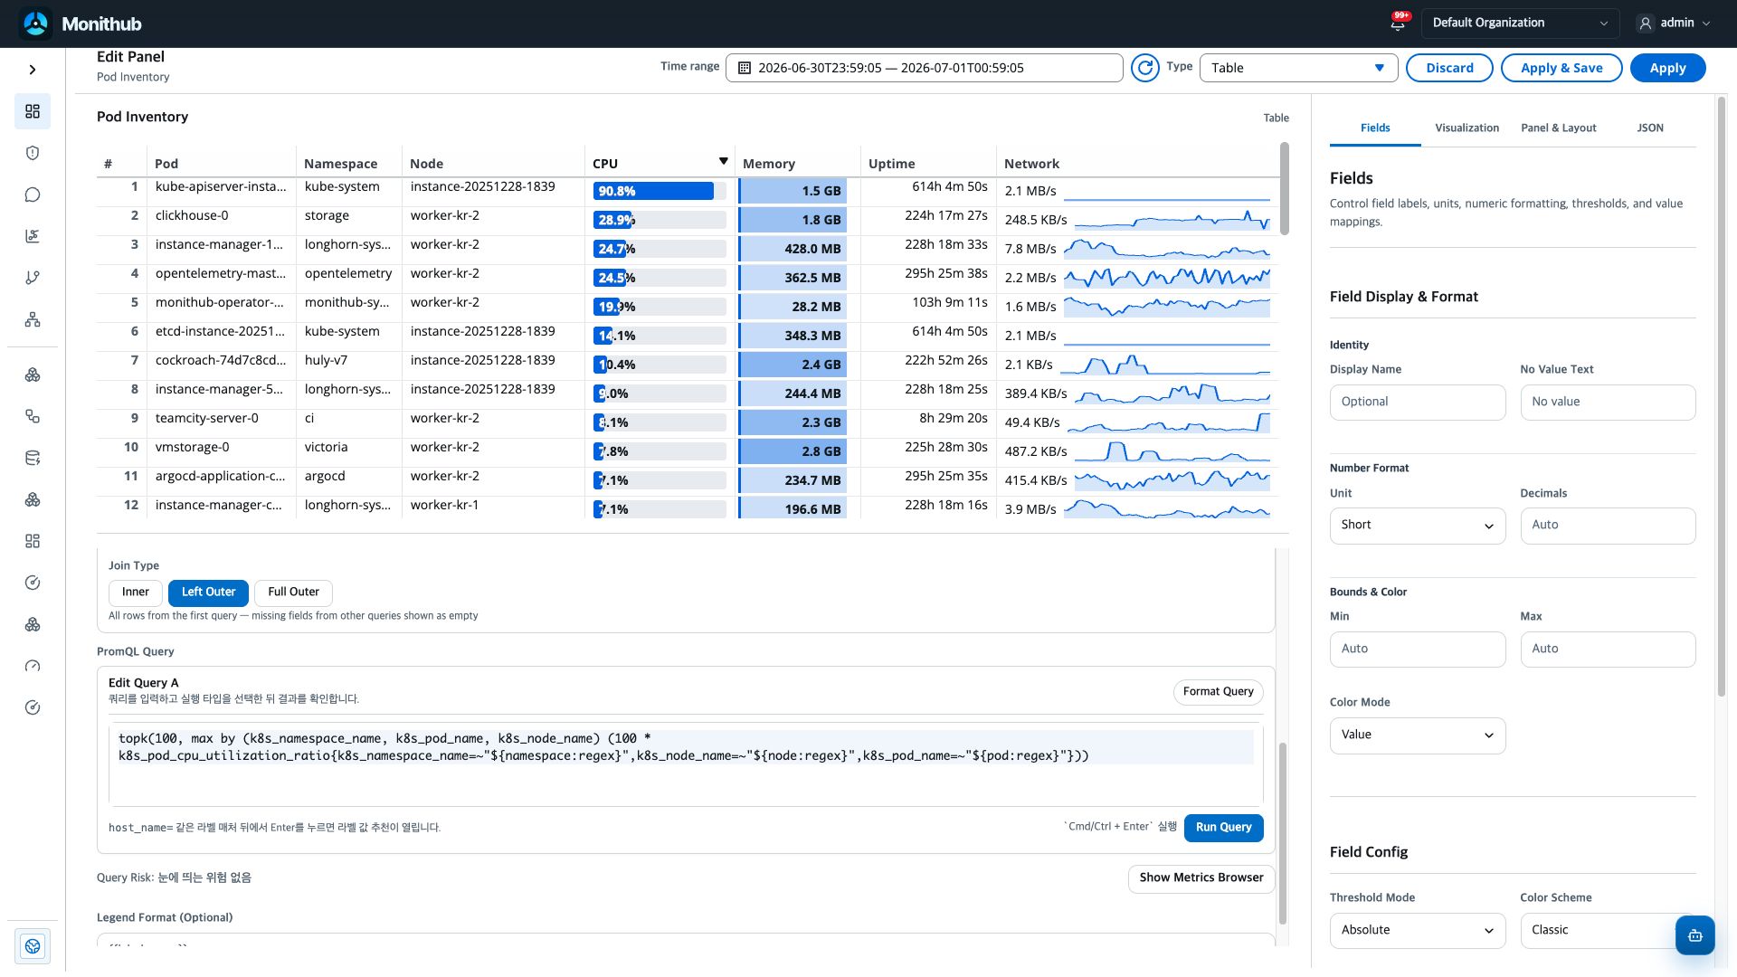This screenshot has width=1737, height=977.
Task: Click the Discard button
Action: point(1449,68)
